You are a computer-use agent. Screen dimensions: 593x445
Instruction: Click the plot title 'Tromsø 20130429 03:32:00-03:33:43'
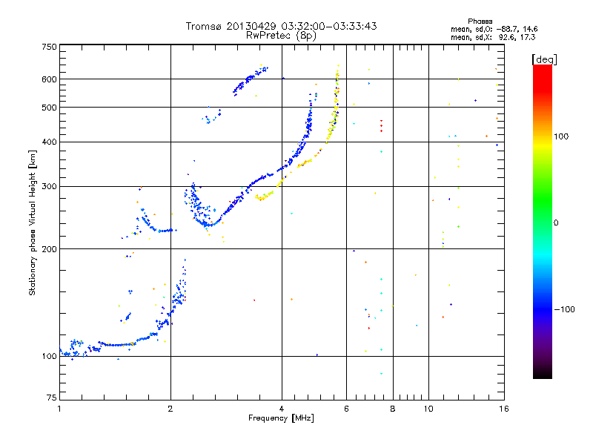pyautogui.click(x=281, y=26)
